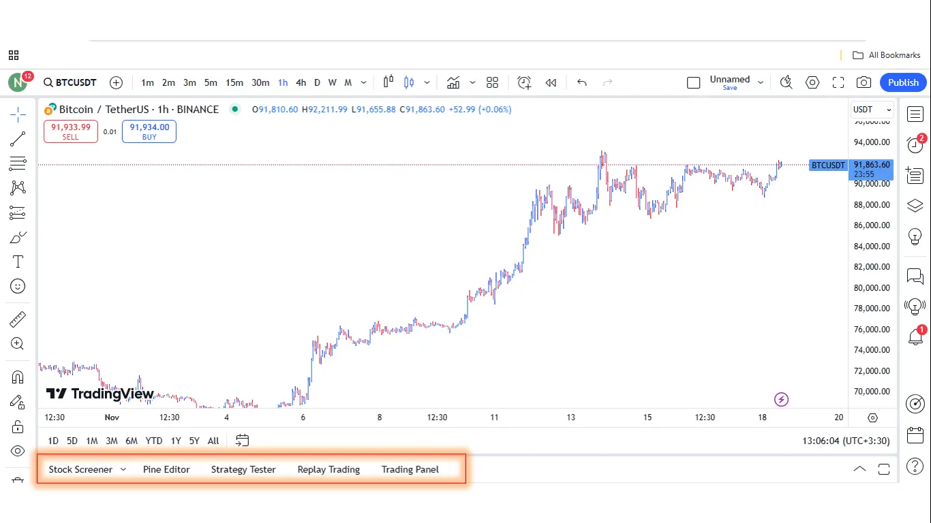Open the Strategy Tester tab

[x=243, y=469]
